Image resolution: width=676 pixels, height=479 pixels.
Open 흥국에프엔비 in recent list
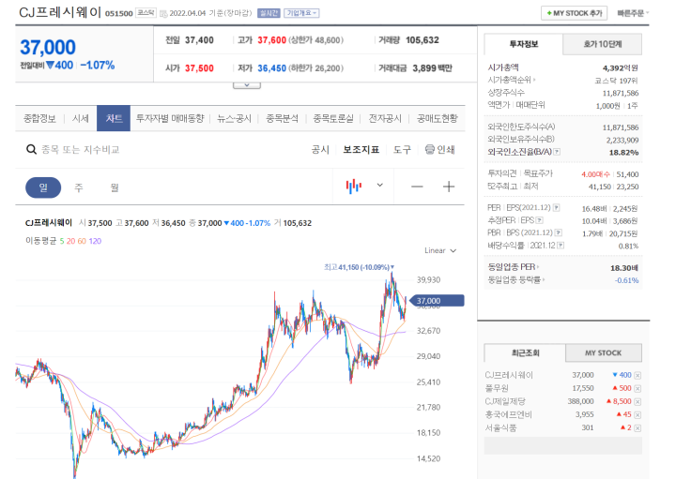[508, 415]
